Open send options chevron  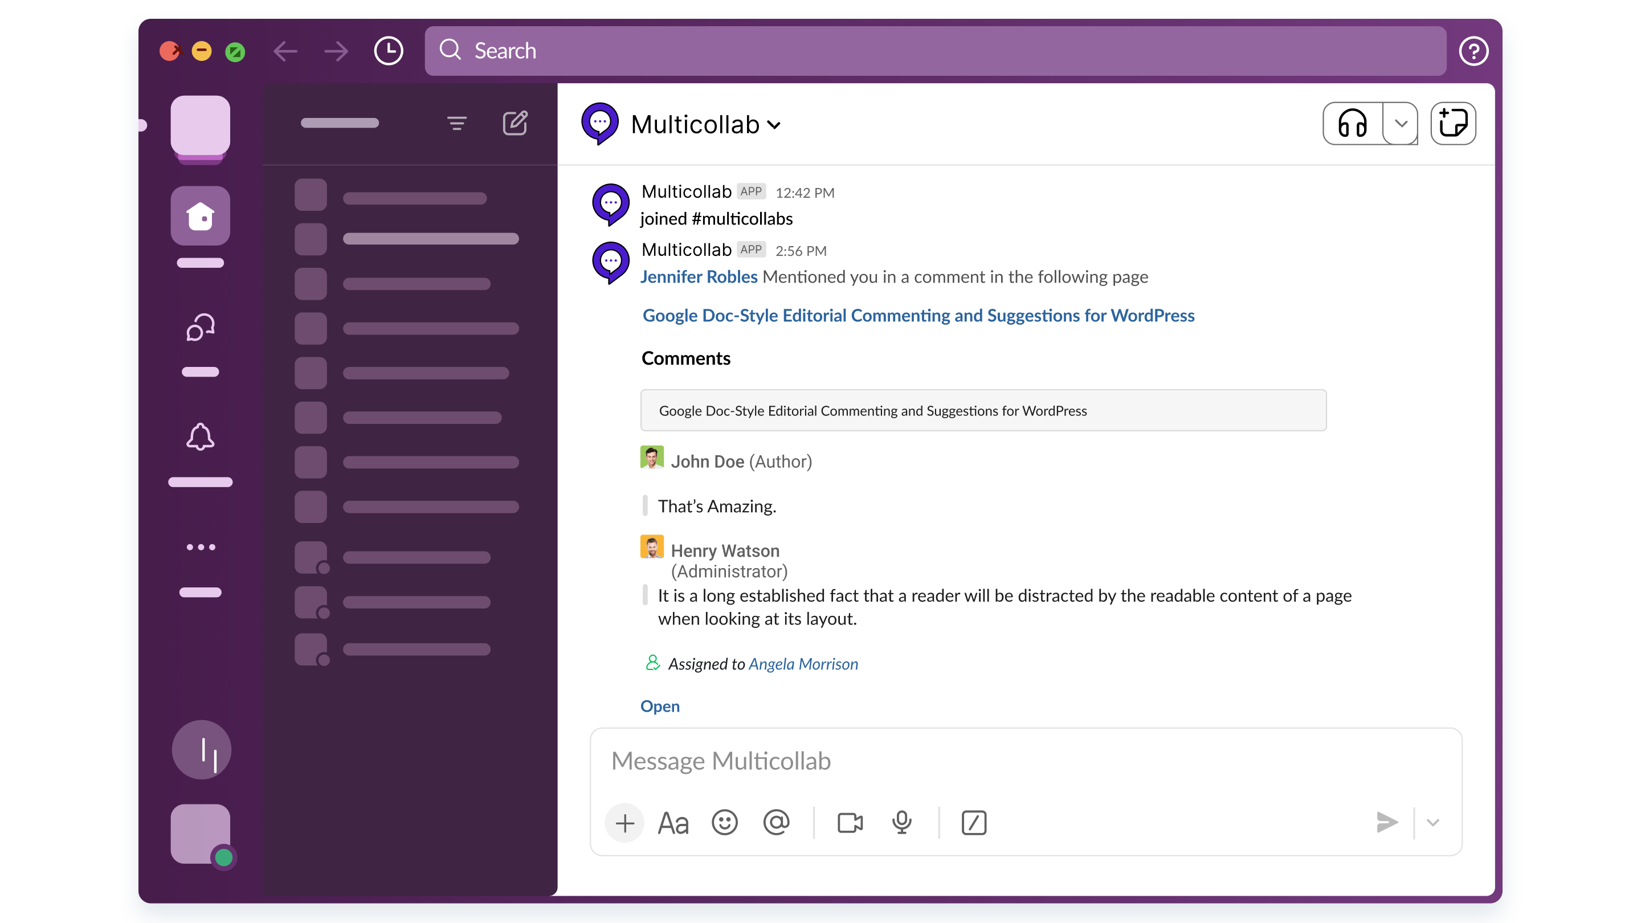click(x=1432, y=822)
